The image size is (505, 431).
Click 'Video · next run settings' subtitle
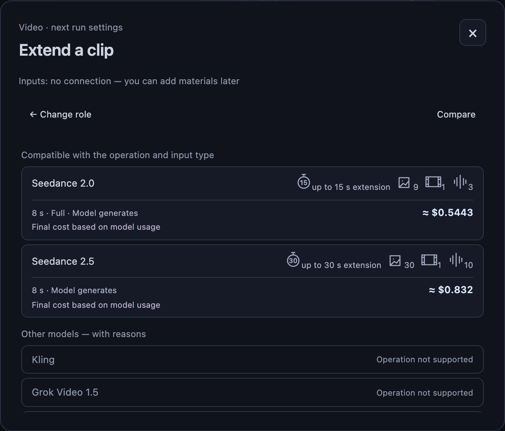tap(71, 28)
